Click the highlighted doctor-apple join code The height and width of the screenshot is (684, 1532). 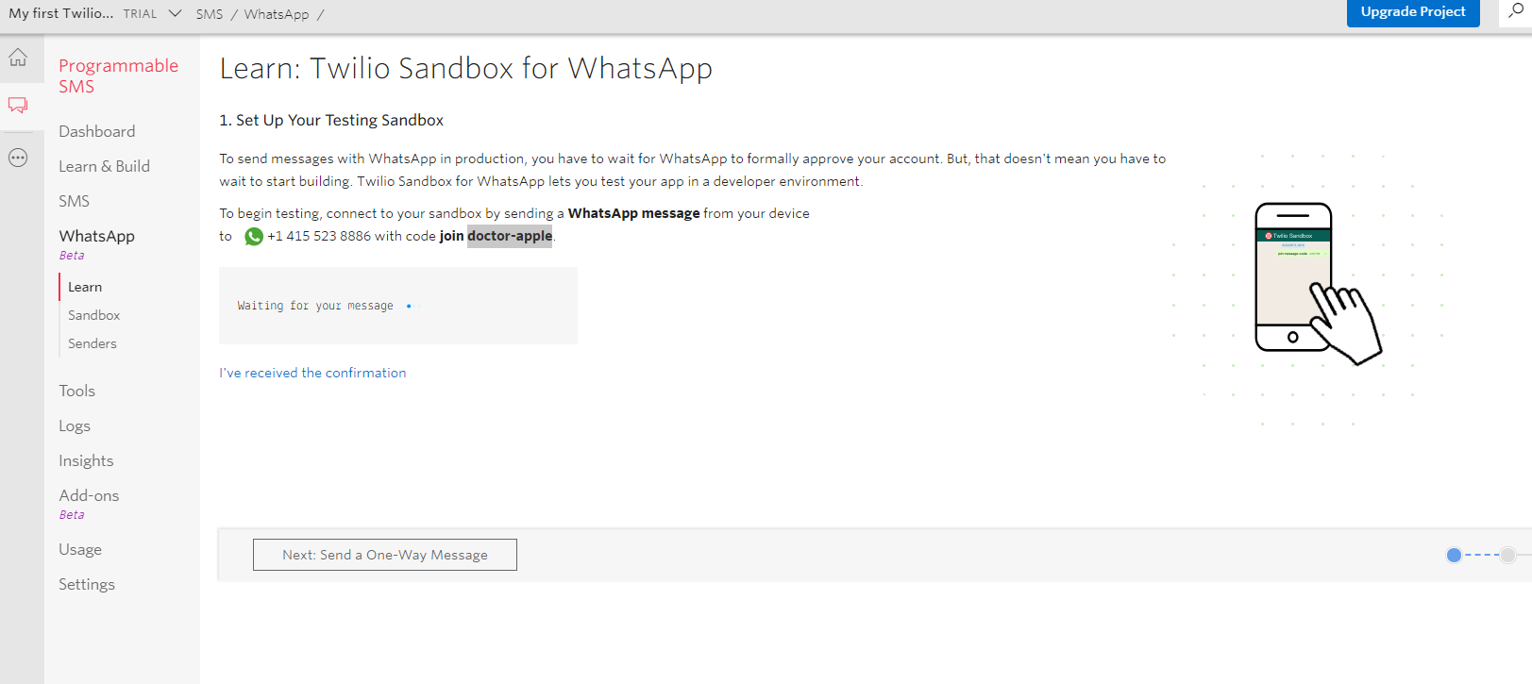pyautogui.click(x=510, y=236)
